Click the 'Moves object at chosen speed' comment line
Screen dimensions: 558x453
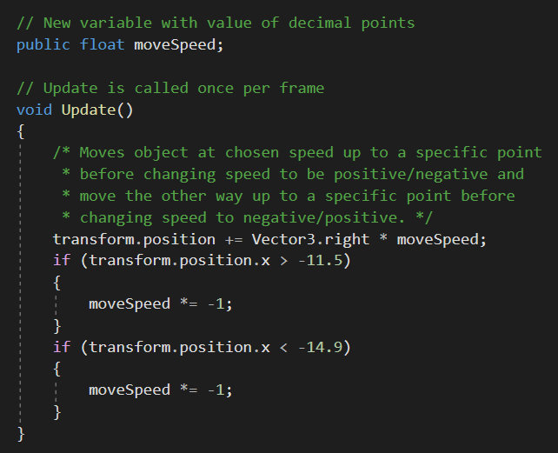[297, 153]
